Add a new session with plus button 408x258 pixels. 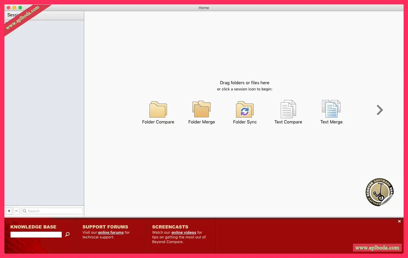[x=9, y=211]
